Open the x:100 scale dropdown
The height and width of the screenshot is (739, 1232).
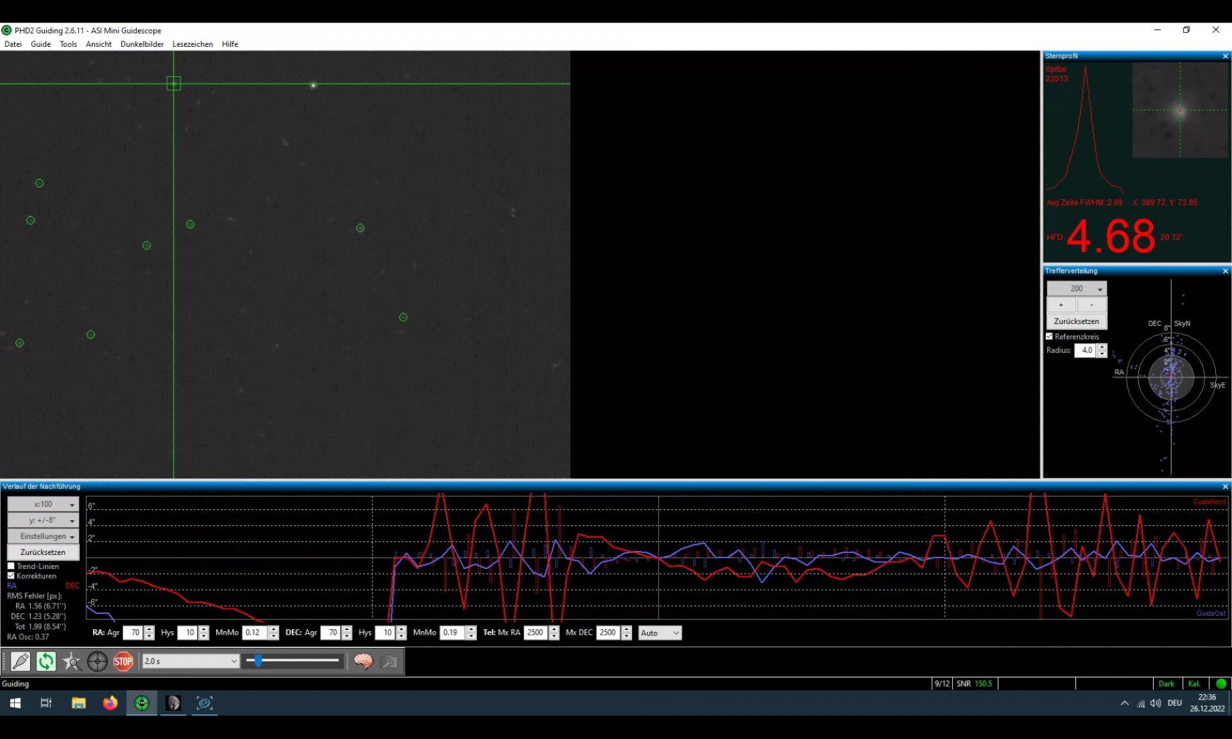[x=43, y=504]
